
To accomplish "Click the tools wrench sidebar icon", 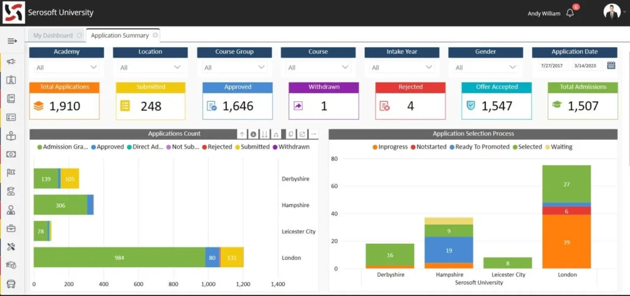I will click(11, 247).
